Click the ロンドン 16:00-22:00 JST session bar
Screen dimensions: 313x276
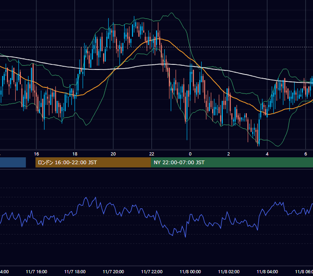93,162
